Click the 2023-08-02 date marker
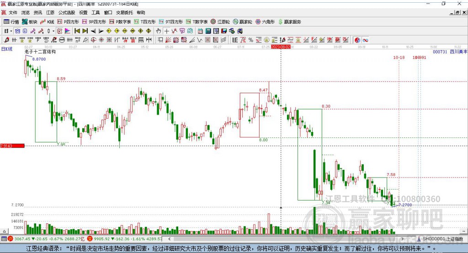Viewport: 468px width, 253px height. tap(281, 47)
